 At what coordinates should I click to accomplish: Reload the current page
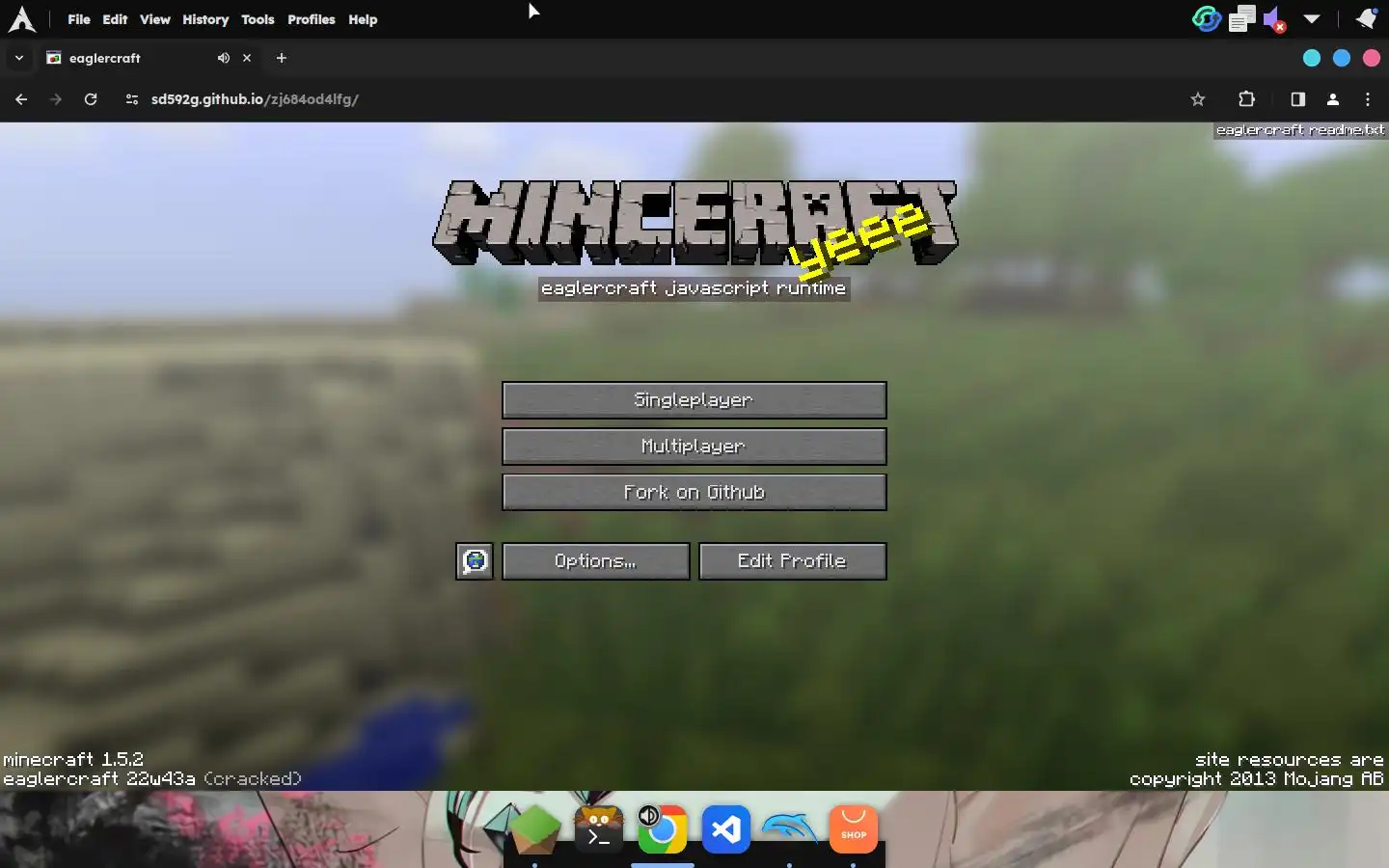[91, 99]
